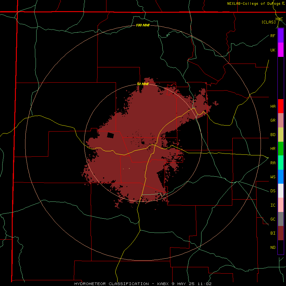Viewport: 286px width, 286px height.
Task: Click the HA legend label text
Action: click(273, 106)
